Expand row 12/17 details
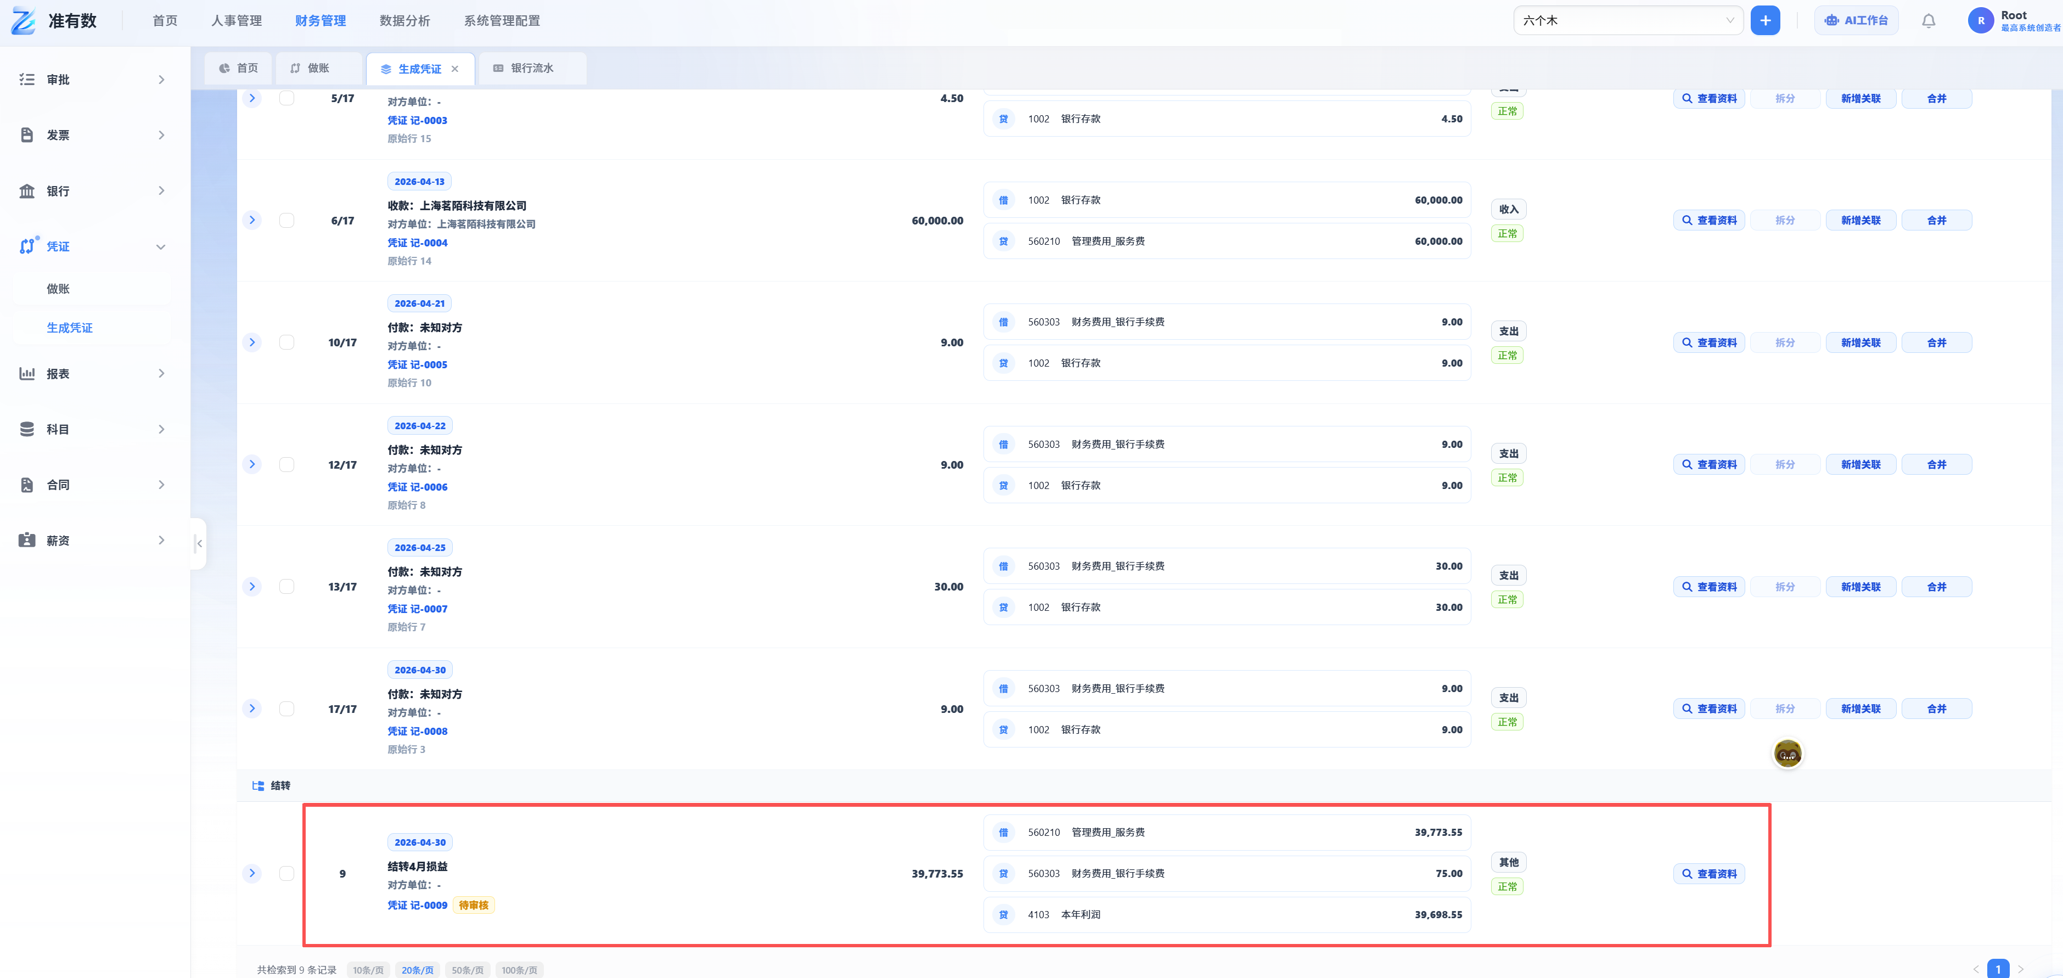This screenshot has height=978, width=2063. point(252,464)
